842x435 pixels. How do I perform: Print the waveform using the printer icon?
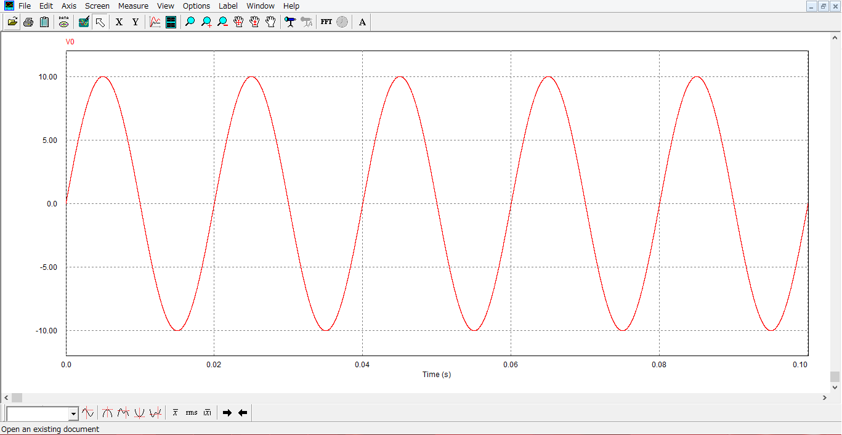(28, 22)
